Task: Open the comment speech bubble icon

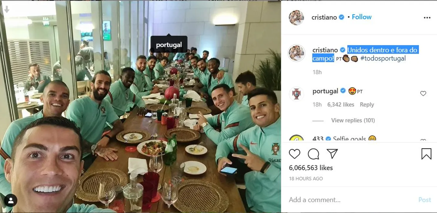Action: 313,154
